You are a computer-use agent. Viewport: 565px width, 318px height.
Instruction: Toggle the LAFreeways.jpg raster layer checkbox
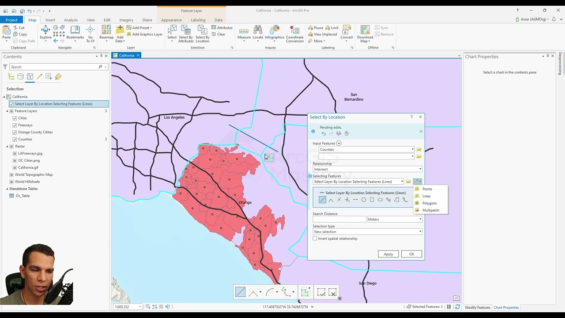point(15,153)
